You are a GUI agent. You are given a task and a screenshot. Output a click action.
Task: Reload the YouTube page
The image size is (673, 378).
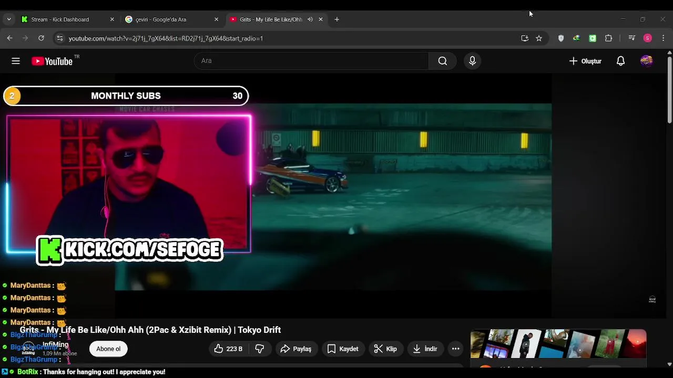41,38
